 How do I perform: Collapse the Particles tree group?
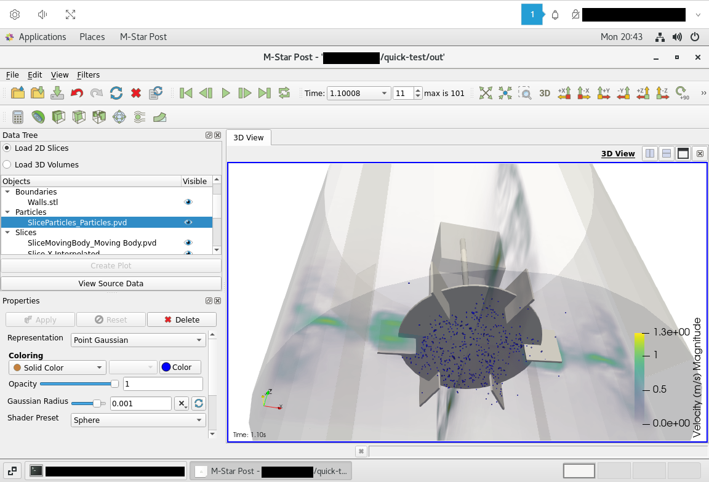(7, 212)
